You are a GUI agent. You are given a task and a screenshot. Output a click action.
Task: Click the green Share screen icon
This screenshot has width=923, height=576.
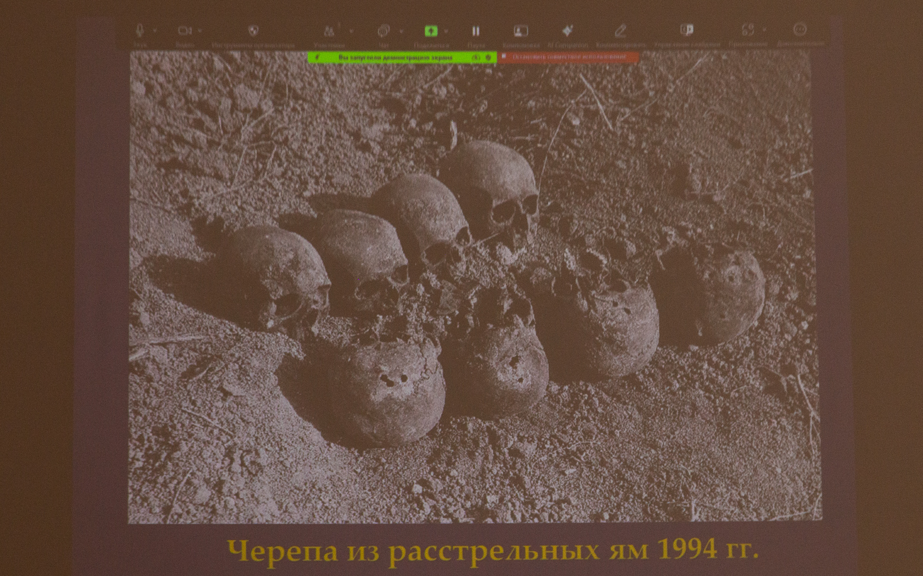click(430, 31)
